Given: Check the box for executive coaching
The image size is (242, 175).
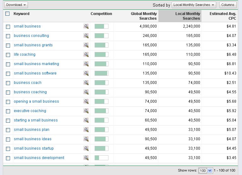Looking at the screenshot, I should pyautogui.click(x=8, y=111).
